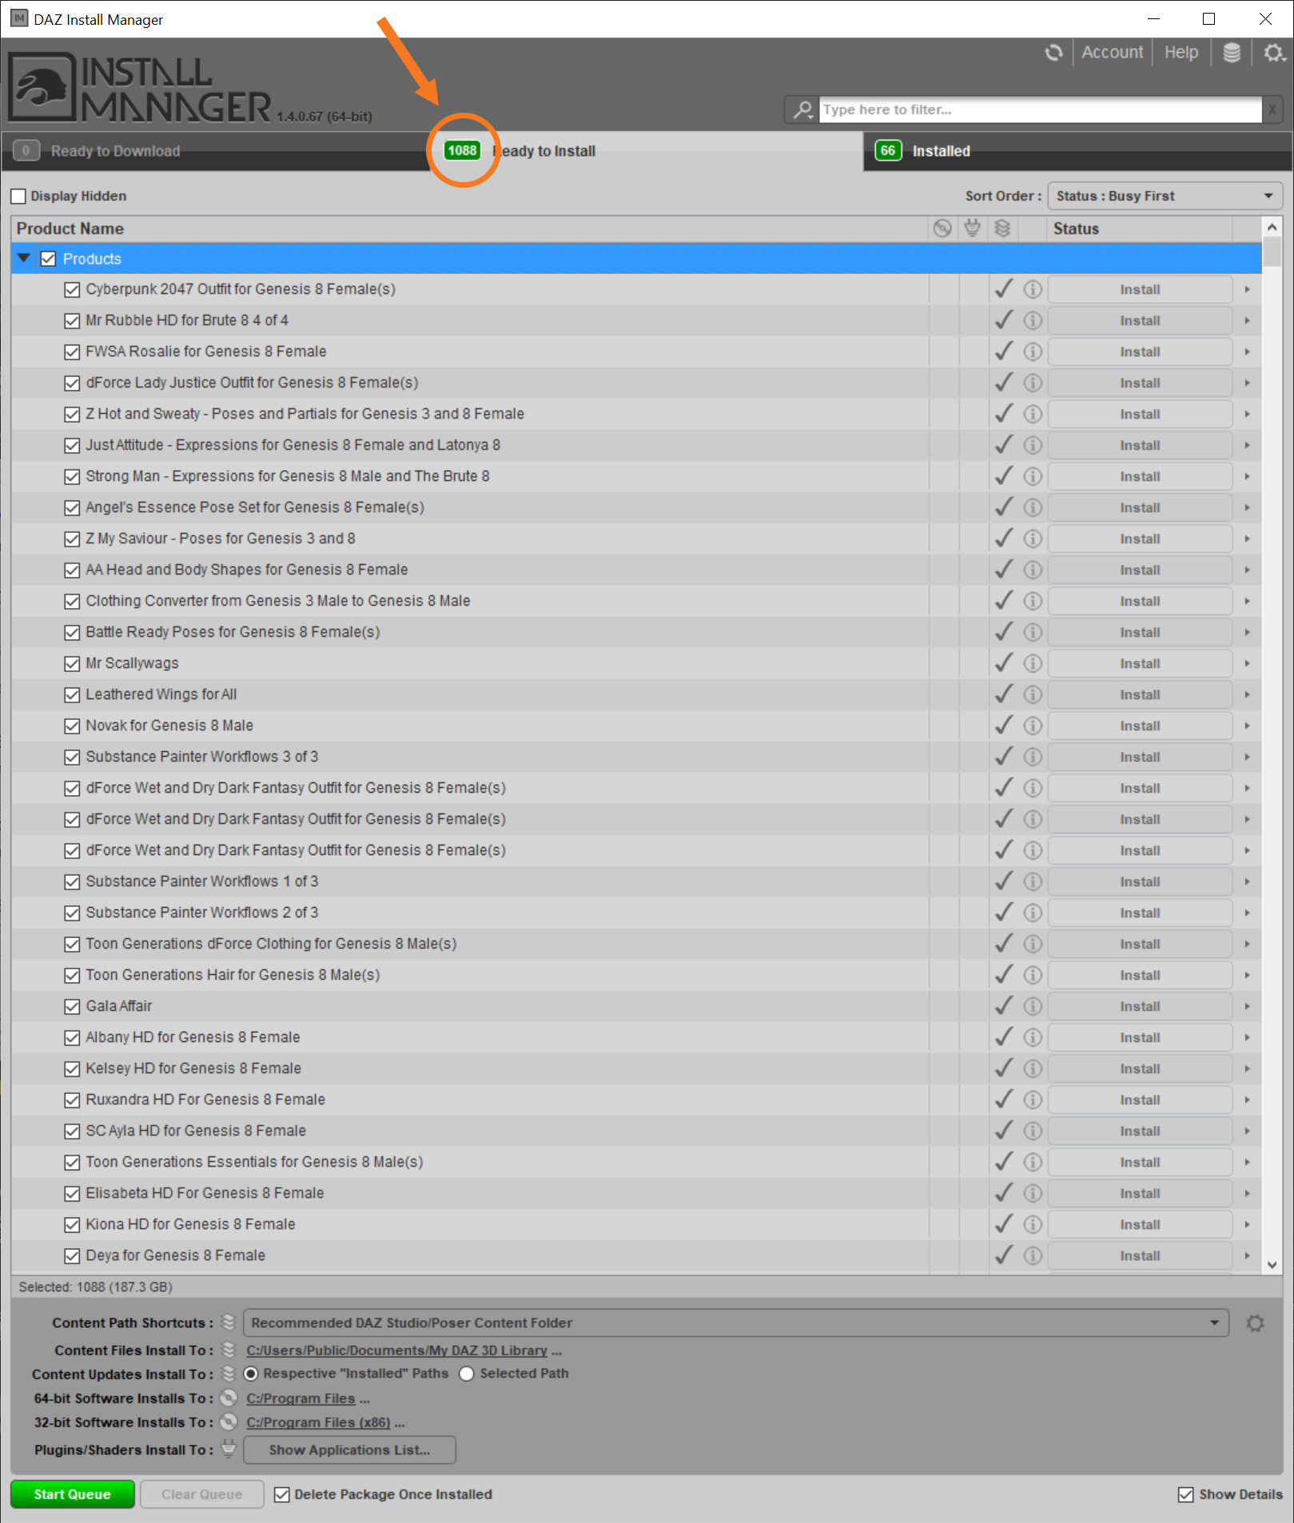Install Elisabeta HD For Genesis 8 Female
The height and width of the screenshot is (1523, 1294).
click(x=1140, y=1193)
